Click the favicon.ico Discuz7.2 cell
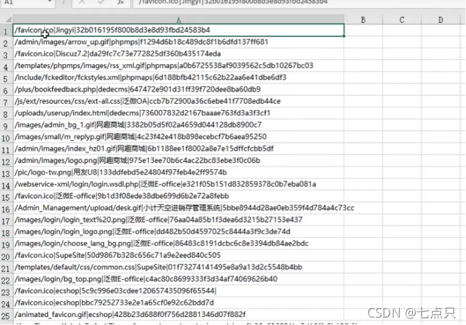The image size is (466, 325). pos(178,54)
